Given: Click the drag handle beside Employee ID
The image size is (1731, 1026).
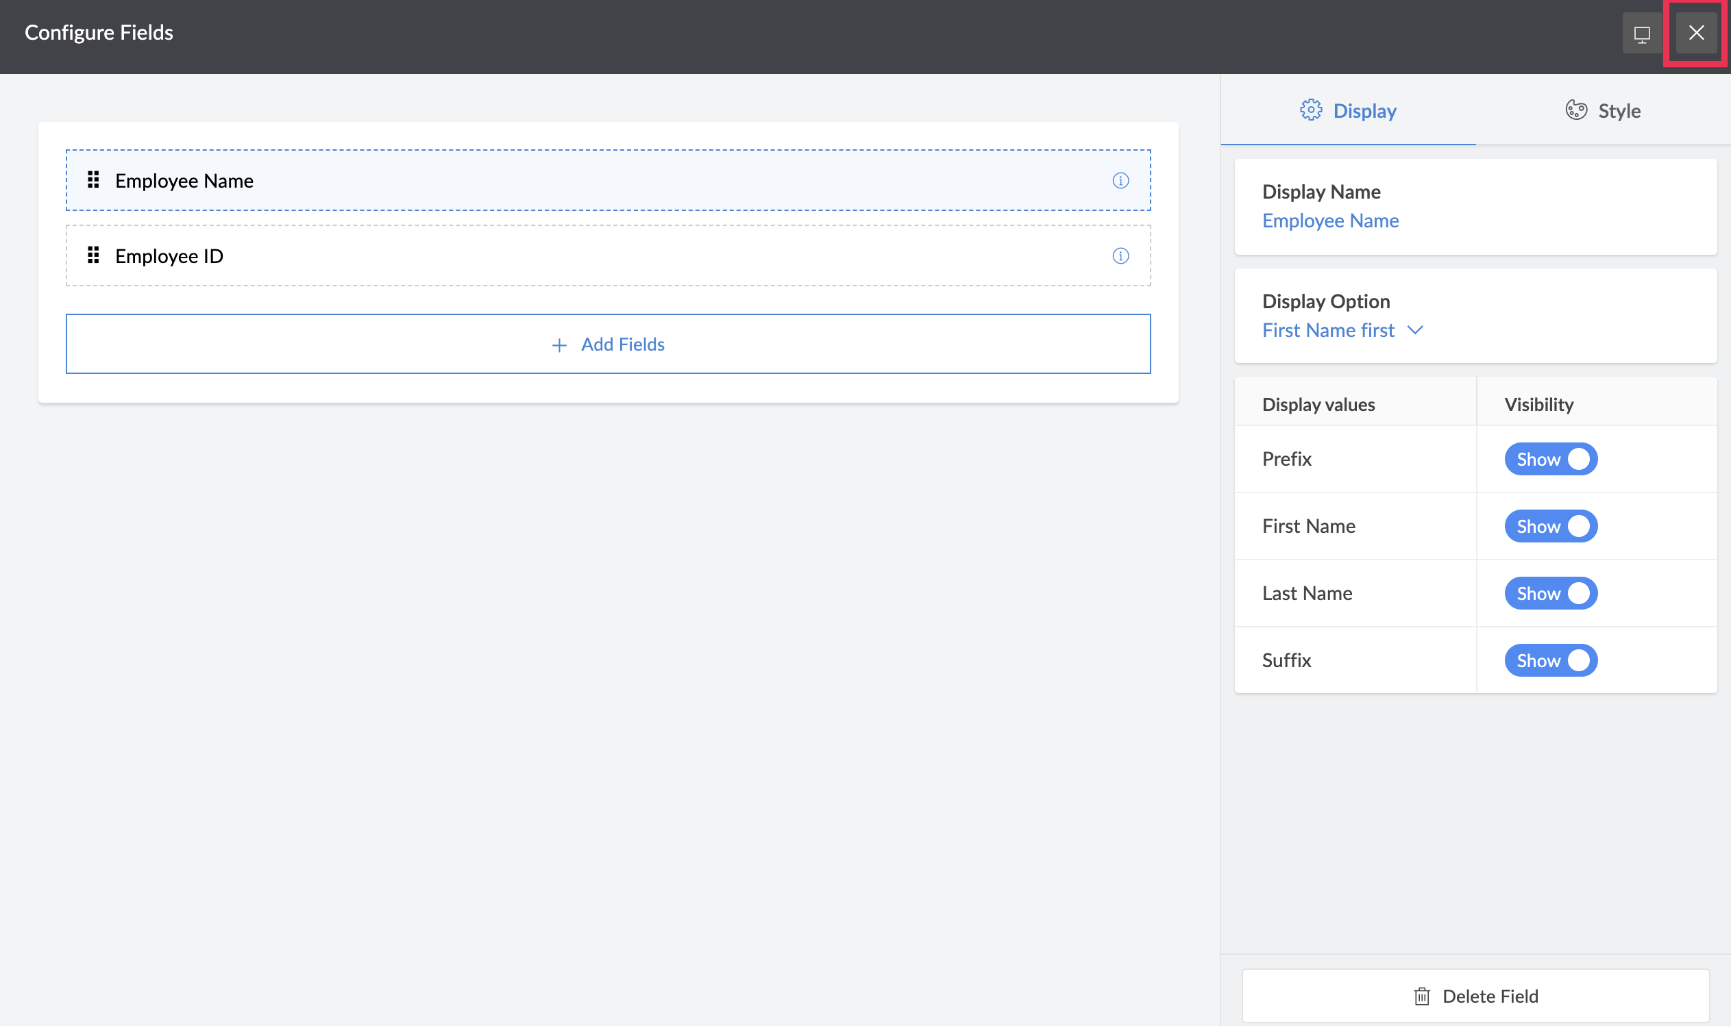Looking at the screenshot, I should pyautogui.click(x=93, y=255).
